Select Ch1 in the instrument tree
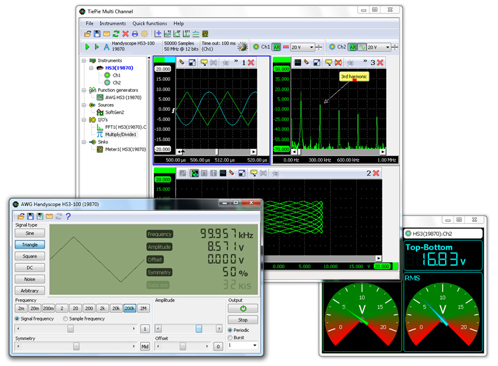The image size is (498, 366). (116, 75)
